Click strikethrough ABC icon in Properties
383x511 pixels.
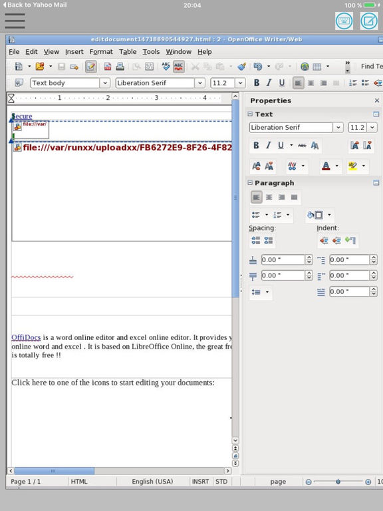[302, 145]
